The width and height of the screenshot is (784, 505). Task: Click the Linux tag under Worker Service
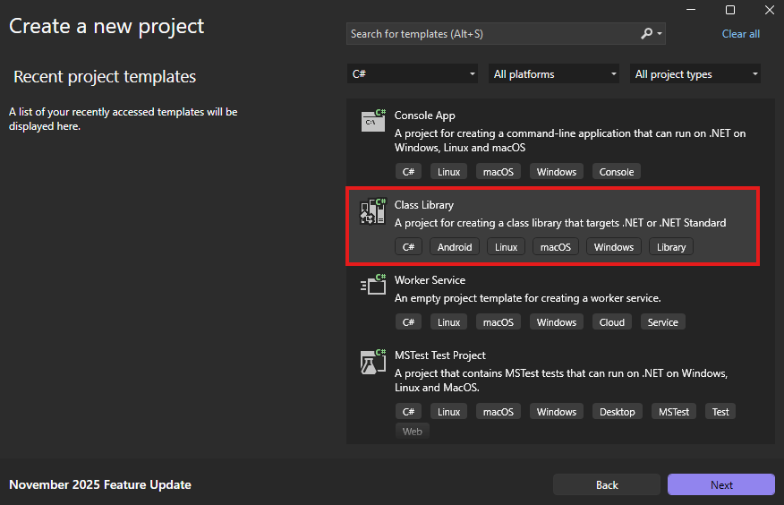coord(448,322)
